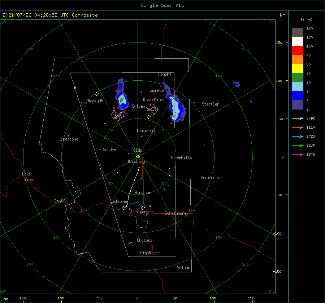Click the Single_Scan_VIL title text
Screen dimensions: 325x303
[162, 5]
